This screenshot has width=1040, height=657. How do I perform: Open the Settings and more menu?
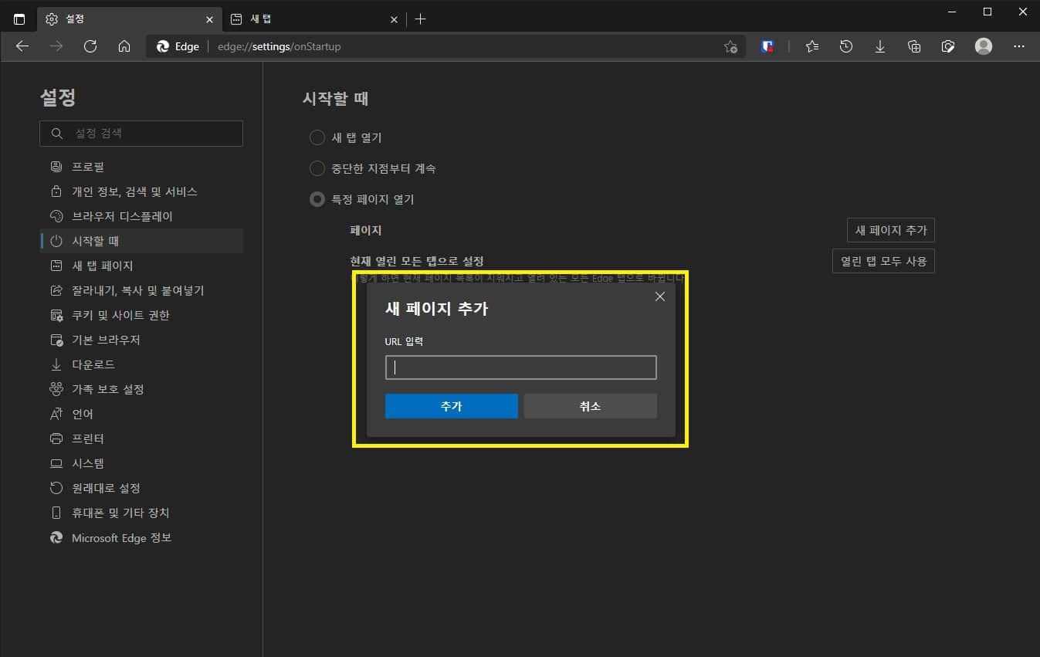coord(1019,46)
